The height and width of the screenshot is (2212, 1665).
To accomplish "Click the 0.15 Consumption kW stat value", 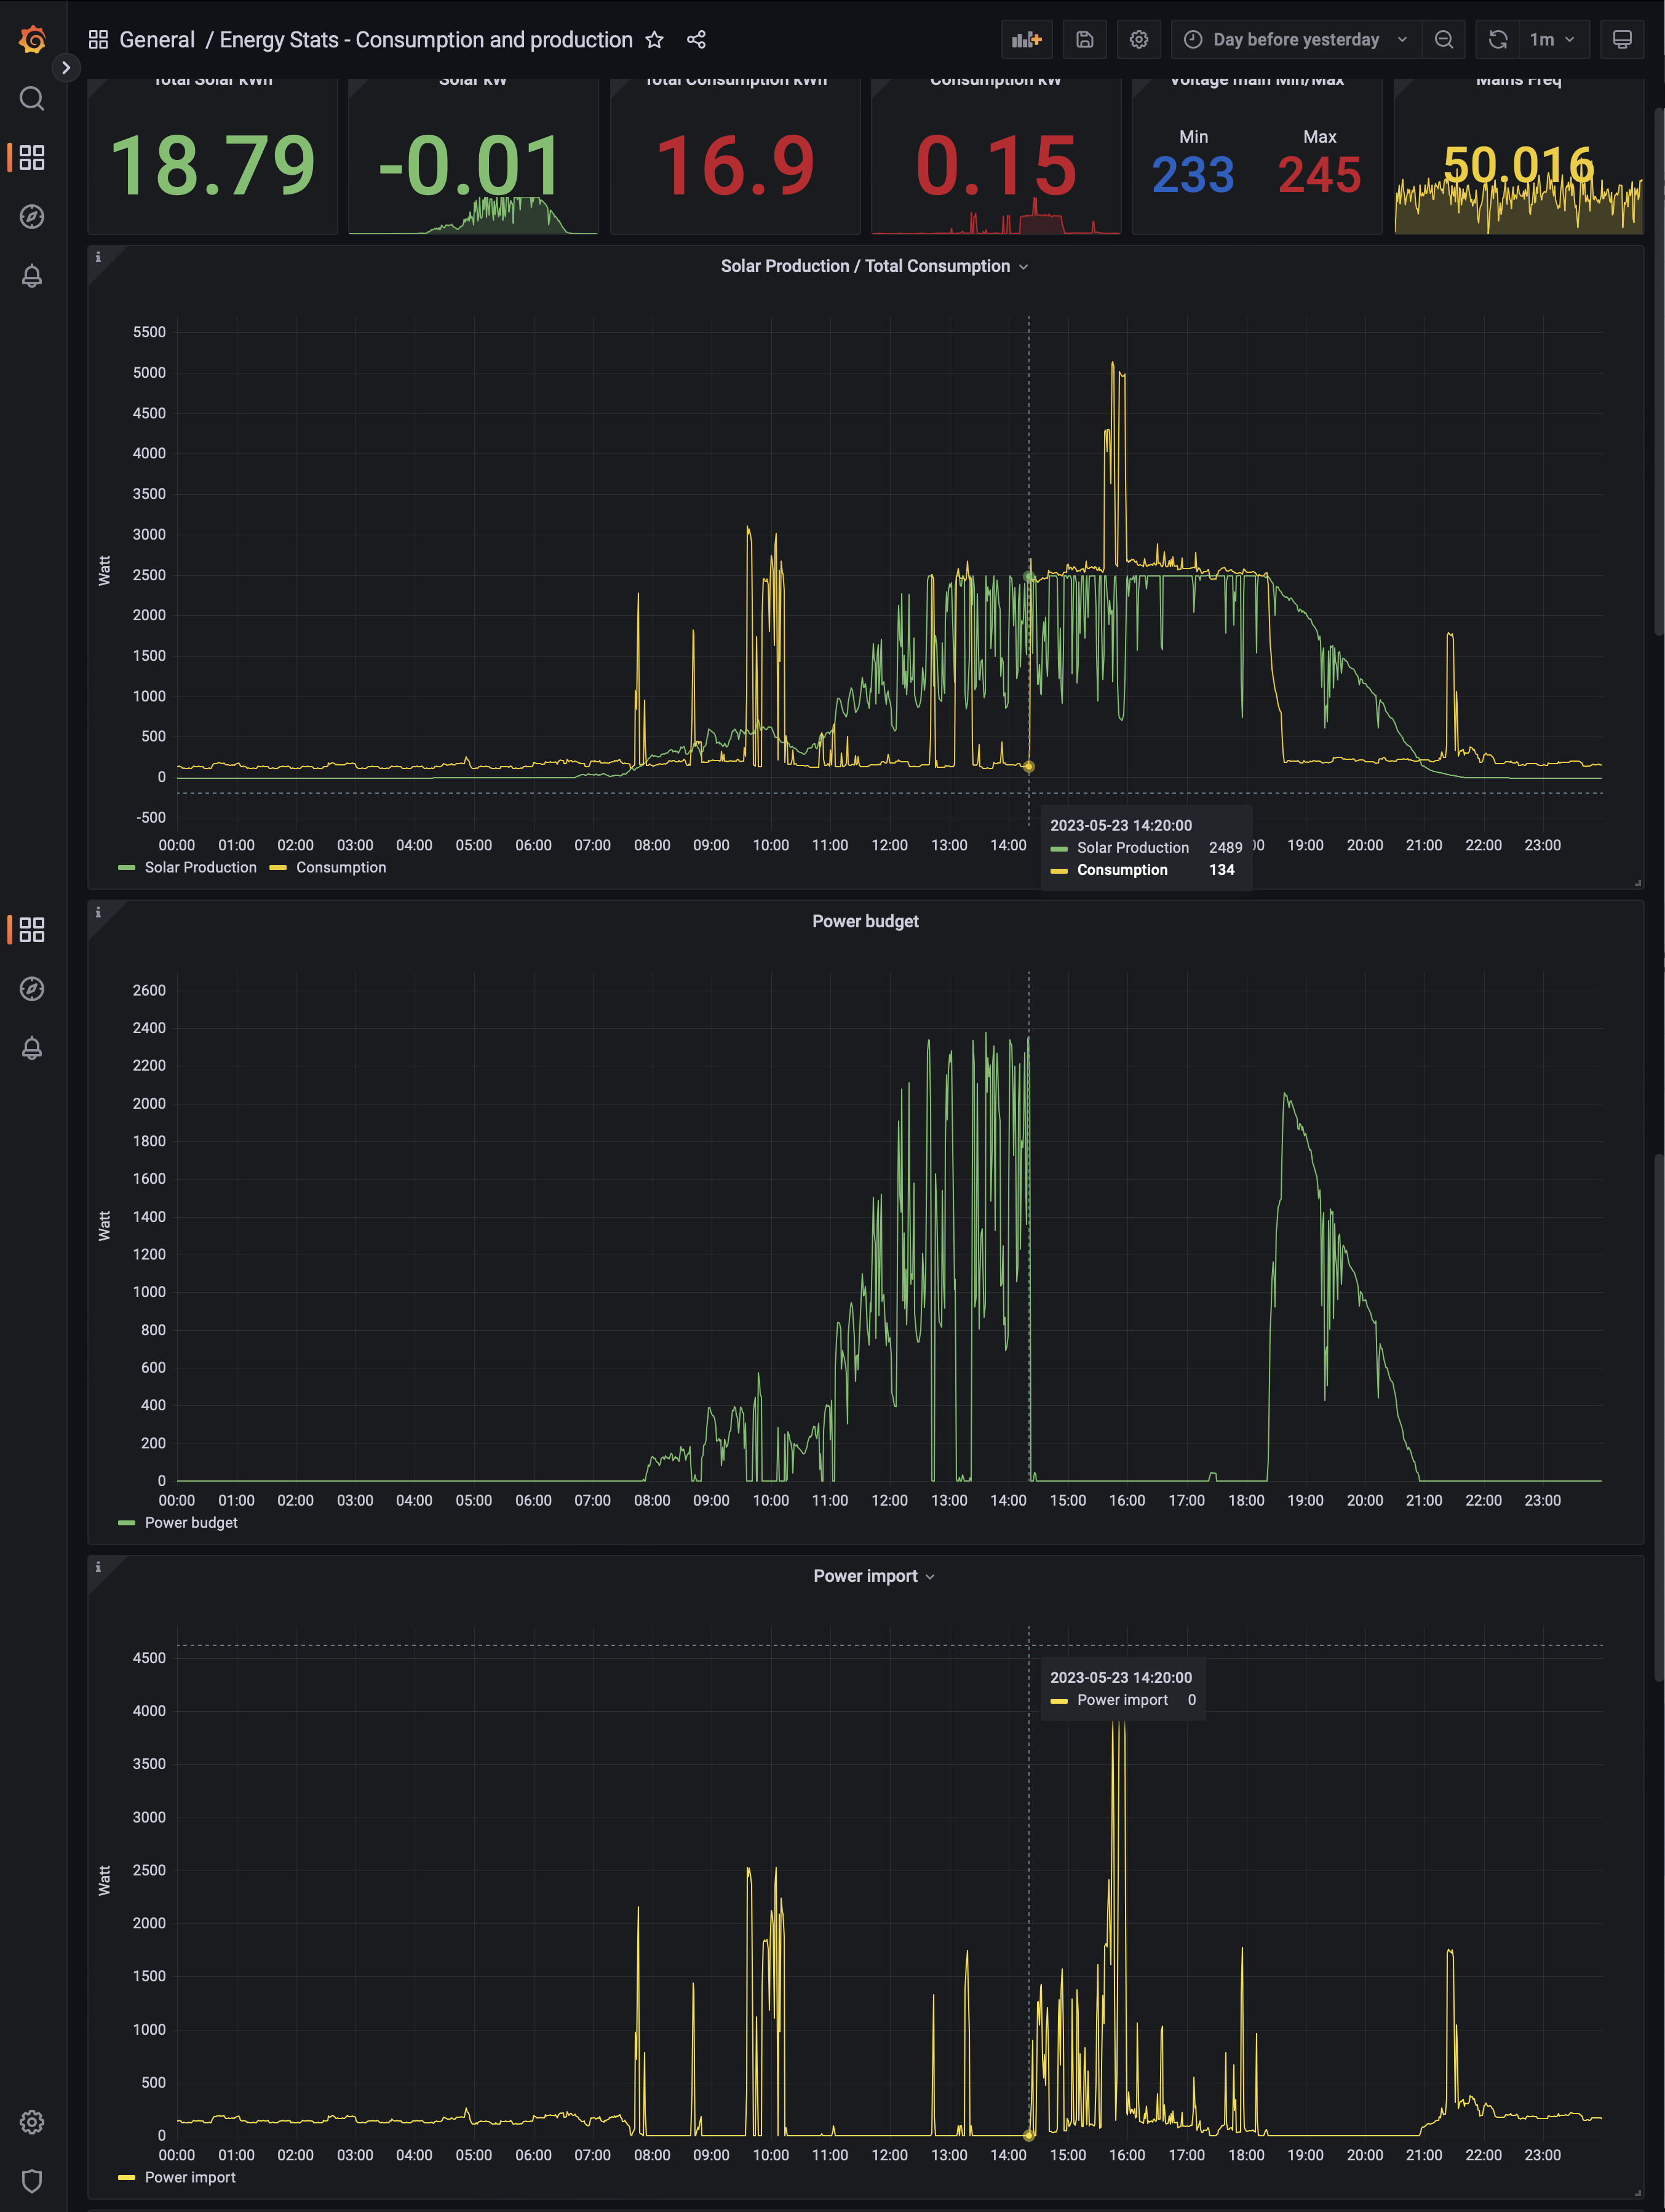I will [996, 165].
